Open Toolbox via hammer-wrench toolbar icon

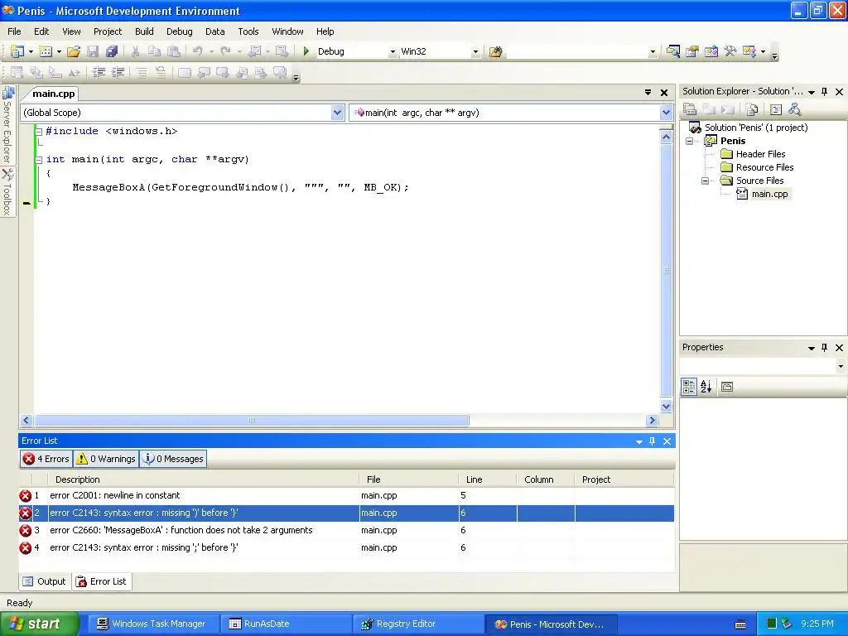click(x=730, y=51)
